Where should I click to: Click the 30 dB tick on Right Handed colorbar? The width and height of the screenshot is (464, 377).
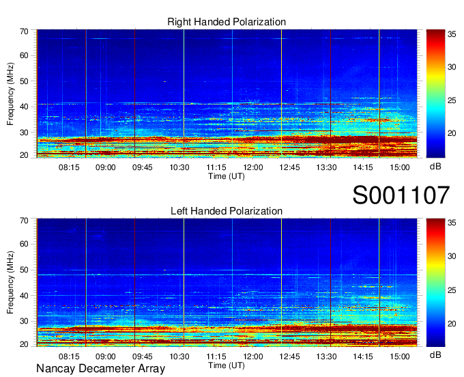[452, 67]
